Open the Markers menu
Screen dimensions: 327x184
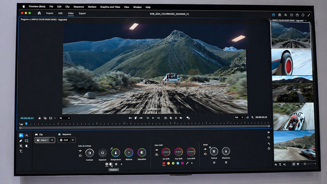[x=92, y=7]
